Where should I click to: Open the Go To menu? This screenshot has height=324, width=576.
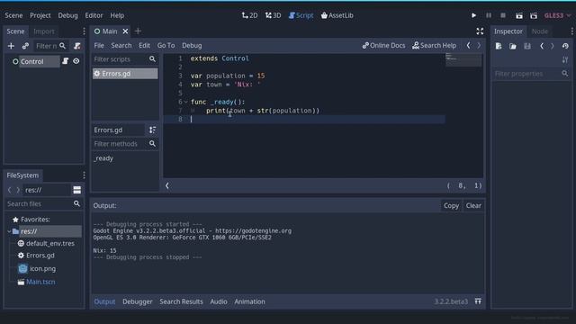coord(166,46)
